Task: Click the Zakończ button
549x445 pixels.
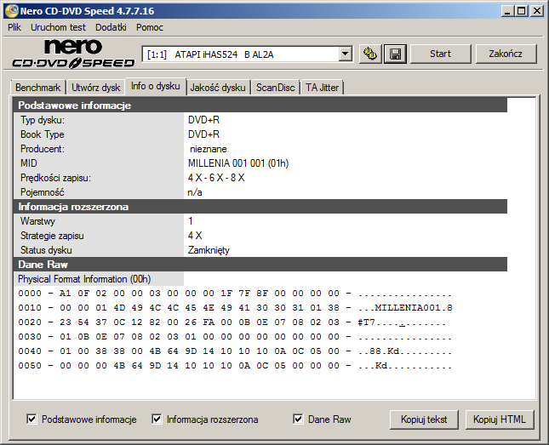Action: click(x=506, y=54)
